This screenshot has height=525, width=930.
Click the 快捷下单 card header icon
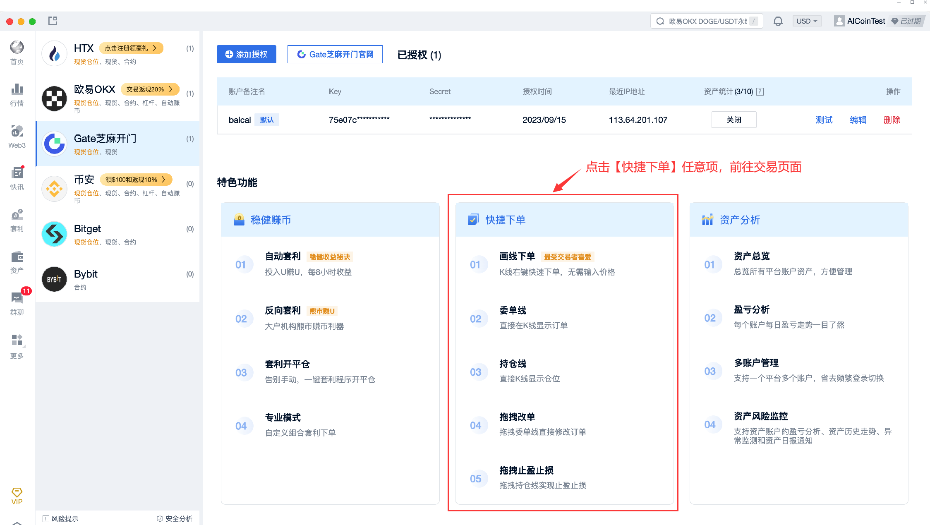click(473, 220)
